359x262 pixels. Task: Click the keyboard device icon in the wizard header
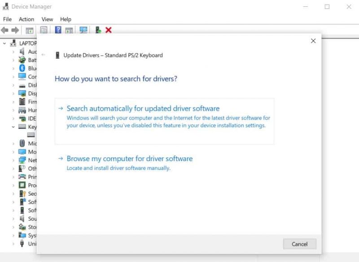tap(57, 55)
